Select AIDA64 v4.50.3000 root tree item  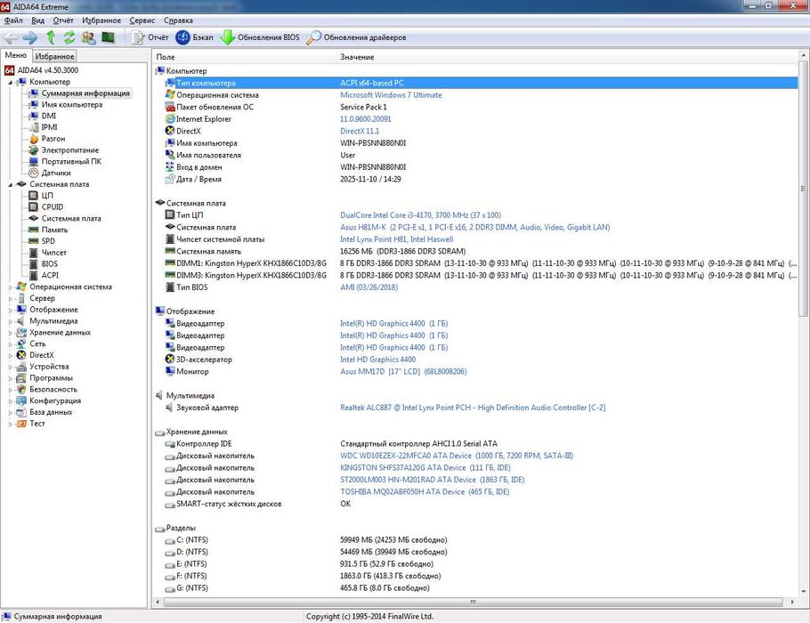click(x=47, y=70)
